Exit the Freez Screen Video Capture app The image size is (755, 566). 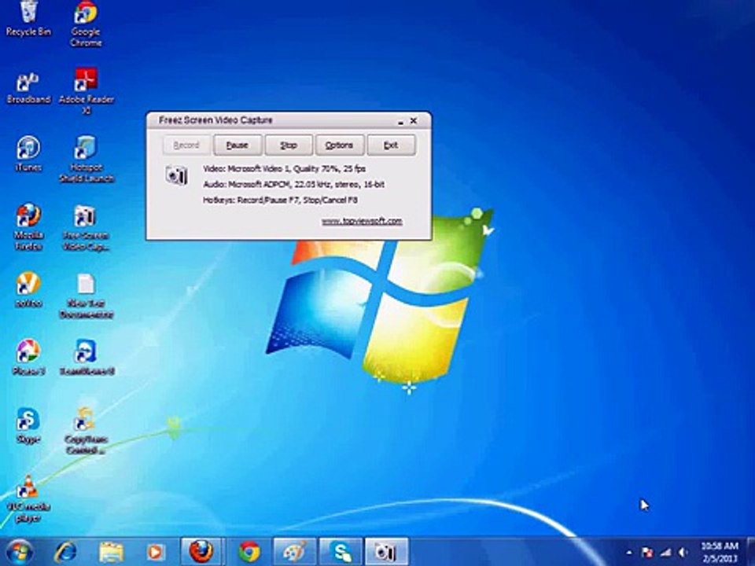(x=391, y=145)
